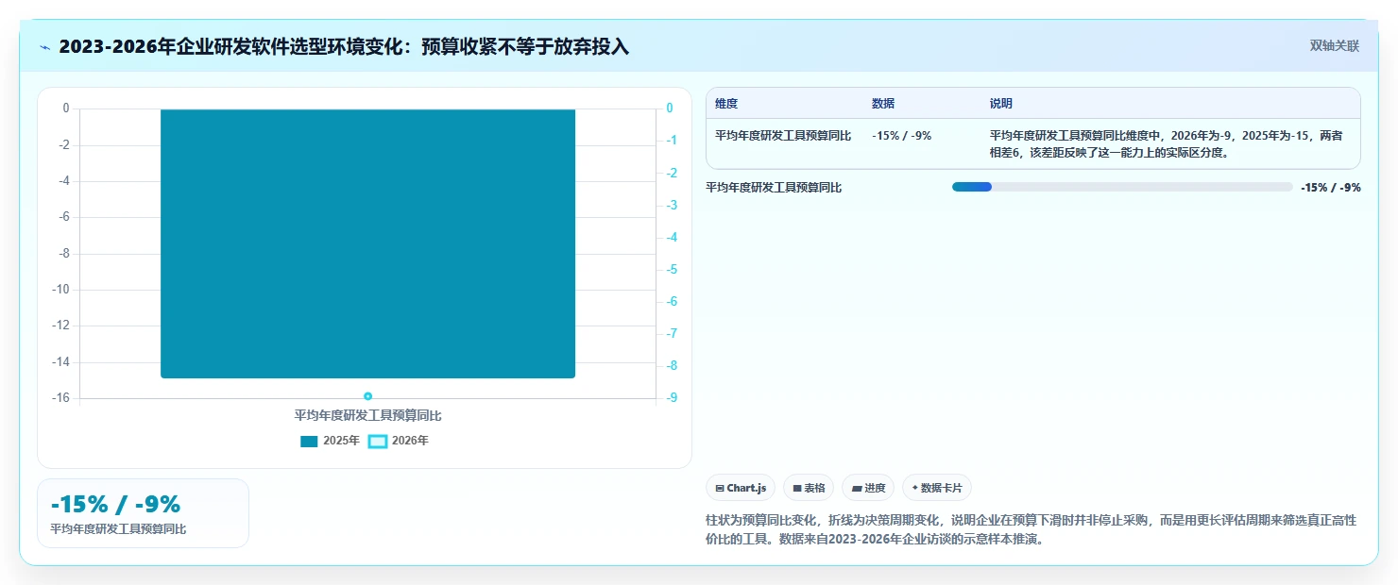Click the chart x-axis label 平均年度研发工具预算同比

coord(367,415)
